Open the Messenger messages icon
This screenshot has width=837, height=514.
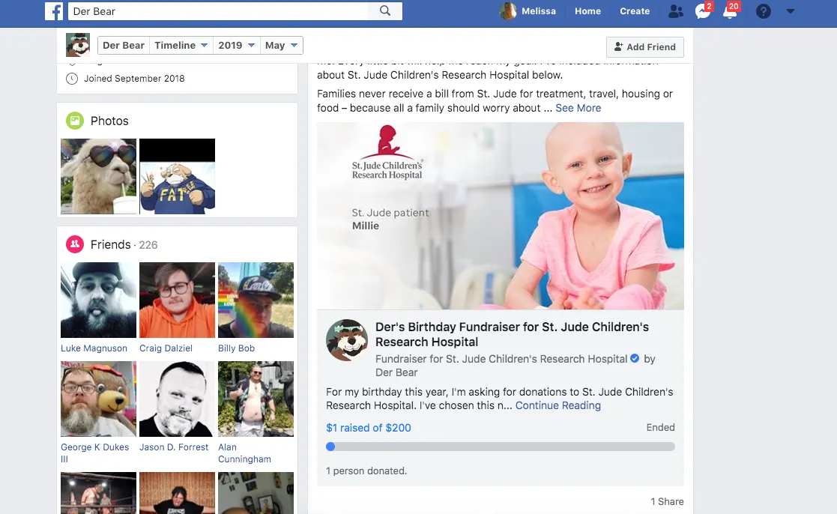pos(702,11)
